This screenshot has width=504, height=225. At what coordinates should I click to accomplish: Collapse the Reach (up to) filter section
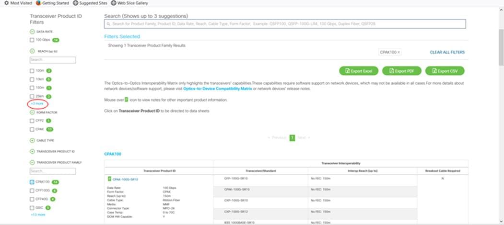(x=32, y=51)
